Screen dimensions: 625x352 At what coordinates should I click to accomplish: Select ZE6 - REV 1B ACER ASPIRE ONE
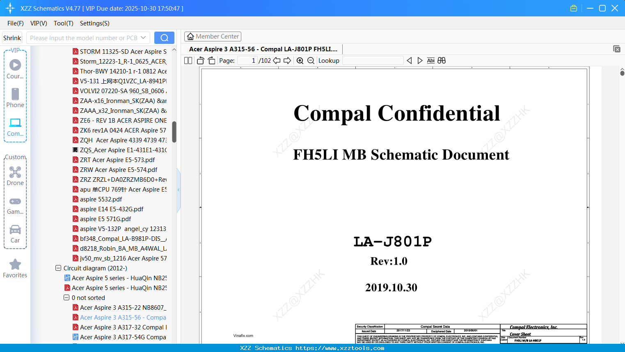click(x=123, y=121)
